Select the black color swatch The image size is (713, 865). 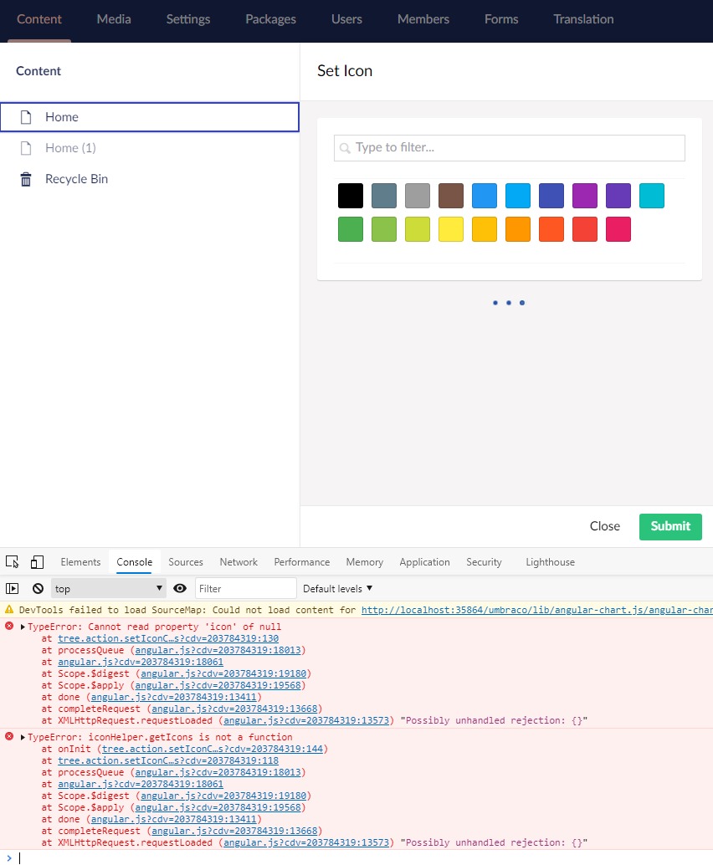point(350,195)
